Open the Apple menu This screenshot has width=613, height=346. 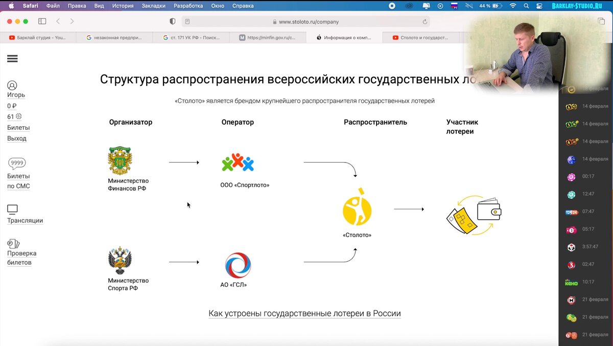11,6
